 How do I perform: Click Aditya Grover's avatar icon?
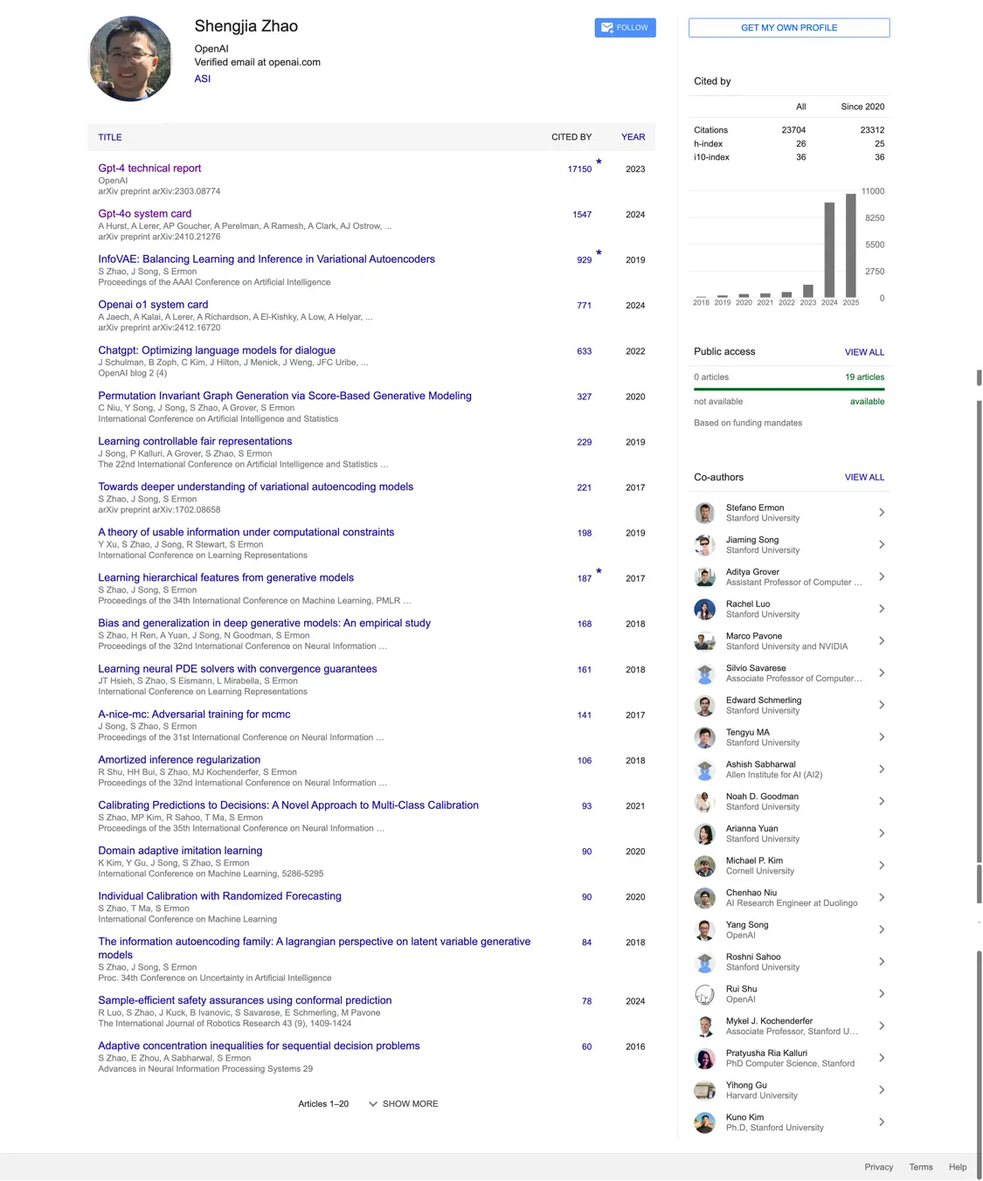tap(704, 577)
